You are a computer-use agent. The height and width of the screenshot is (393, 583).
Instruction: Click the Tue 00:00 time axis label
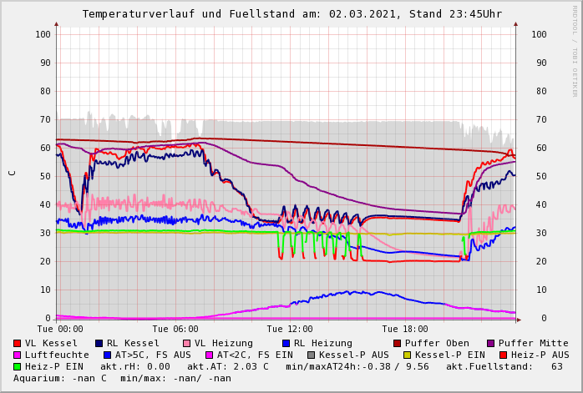[x=60, y=330]
